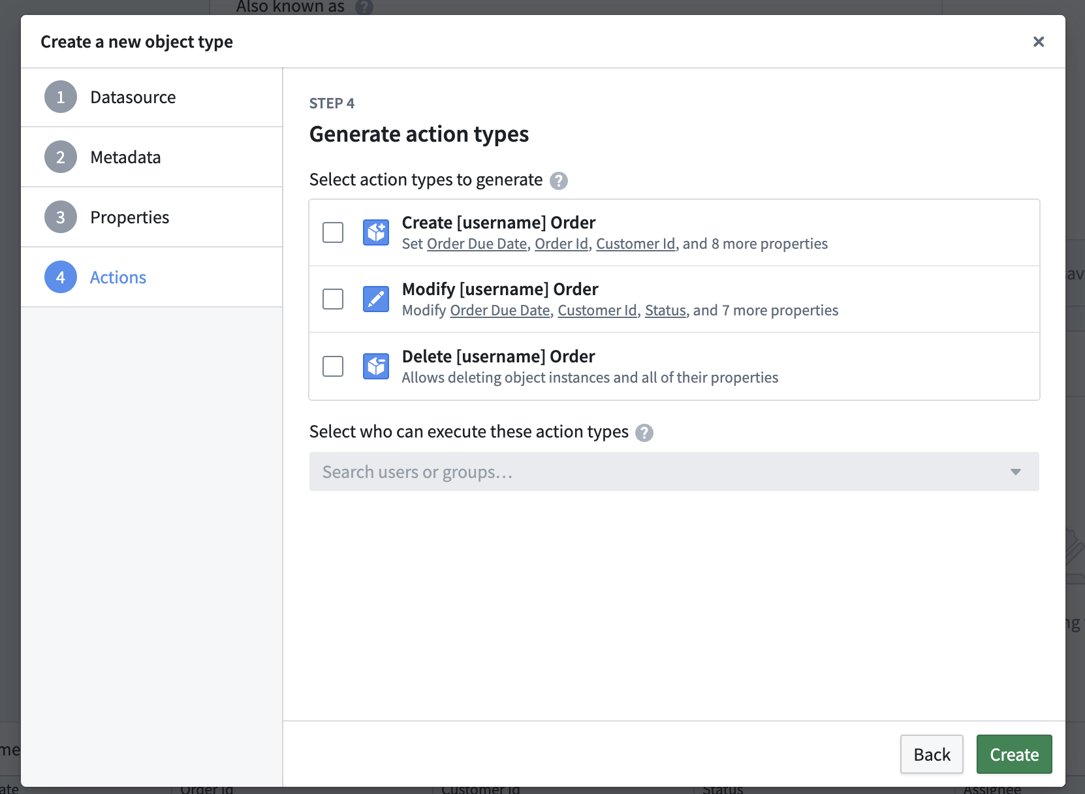Open the Customer Id link in Create action
This screenshot has width=1085, height=794.
(x=635, y=244)
